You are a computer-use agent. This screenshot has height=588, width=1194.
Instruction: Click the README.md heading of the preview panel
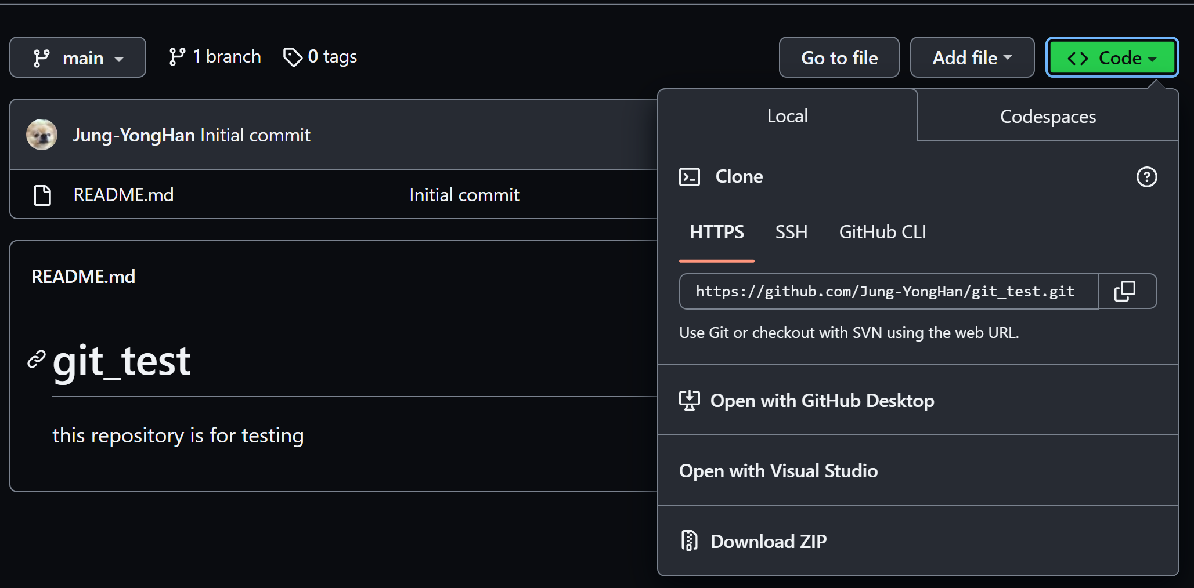[84, 277]
